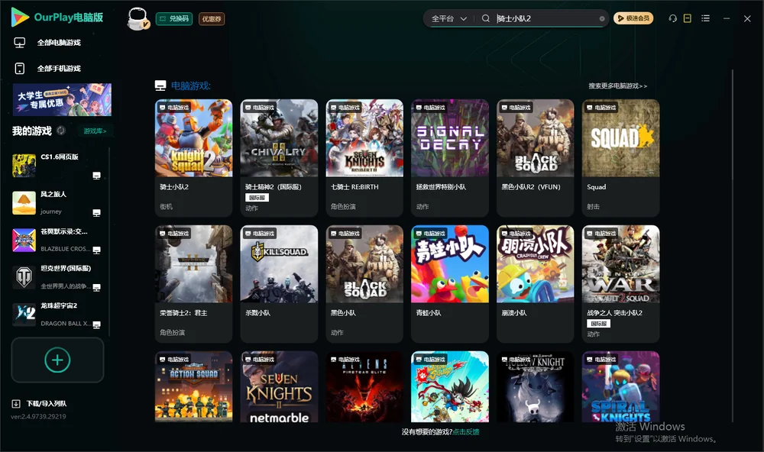This screenshot has width=764, height=452.
Task: Open the yellow mini-mode window icon
Action: [688, 18]
